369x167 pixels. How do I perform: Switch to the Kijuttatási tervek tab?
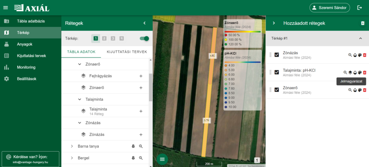[127, 52]
